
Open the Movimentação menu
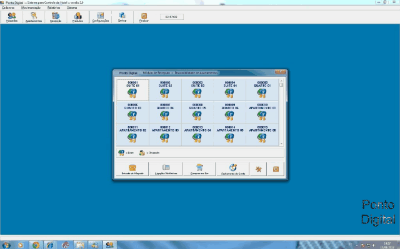click(31, 7)
